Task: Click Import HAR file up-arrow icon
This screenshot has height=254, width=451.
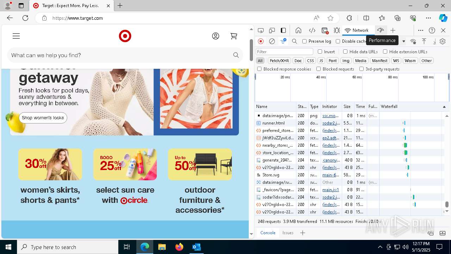Action: [424, 41]
